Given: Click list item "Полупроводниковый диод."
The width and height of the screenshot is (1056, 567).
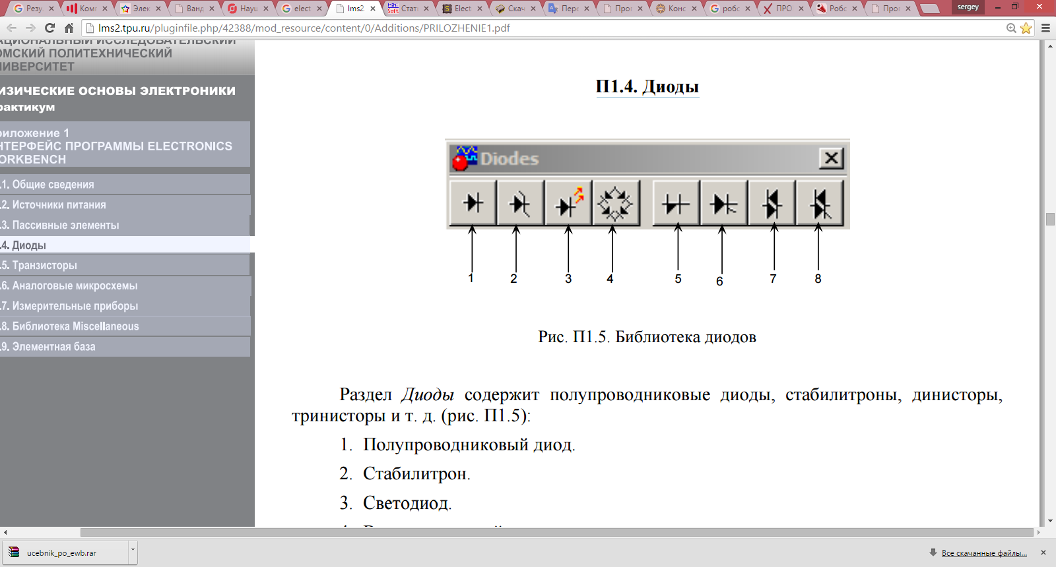Looking at the screenshot, I should 469,444.
